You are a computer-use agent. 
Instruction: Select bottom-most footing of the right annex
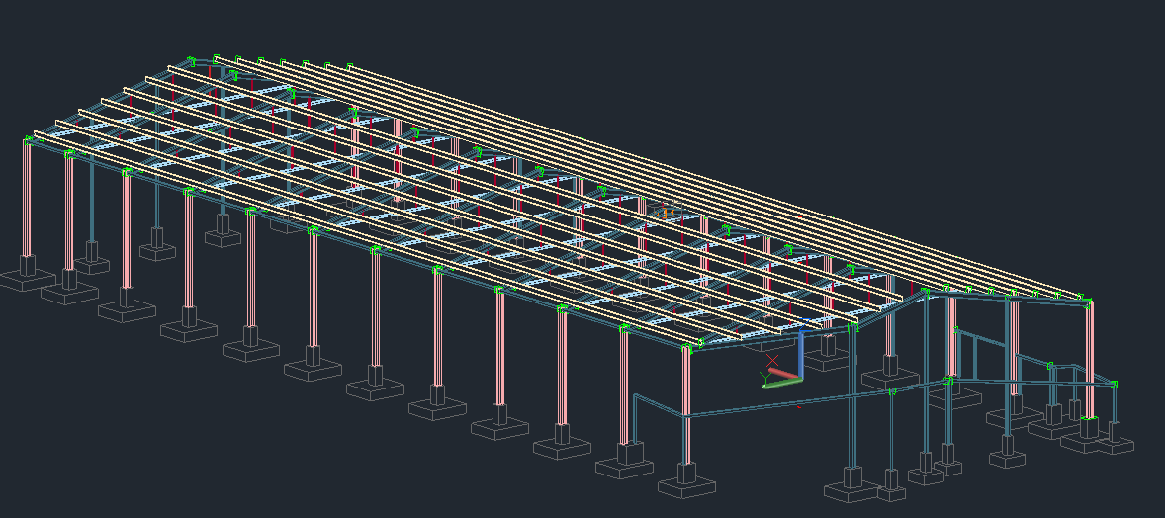pos(851,487)
